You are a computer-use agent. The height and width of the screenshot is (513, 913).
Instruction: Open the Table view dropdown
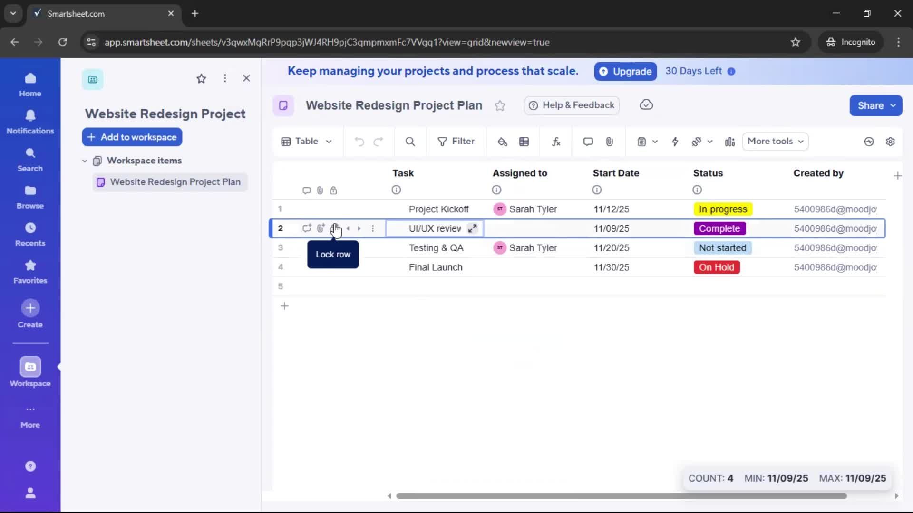(x=307, y=141)
